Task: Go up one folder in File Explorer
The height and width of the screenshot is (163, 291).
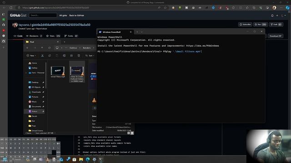Action: click(42, 48)
